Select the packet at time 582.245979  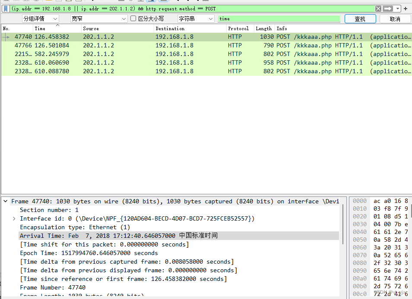pyautogui.click(x=206, y=54)
